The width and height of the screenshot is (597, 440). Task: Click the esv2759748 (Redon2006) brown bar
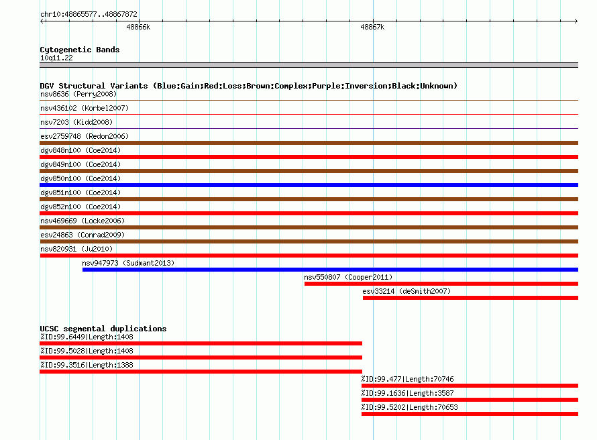point(309,143)
